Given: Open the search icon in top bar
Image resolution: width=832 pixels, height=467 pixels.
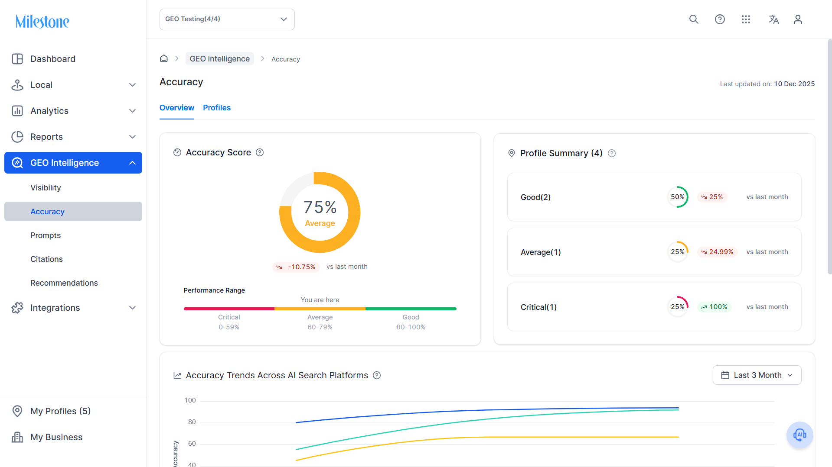Looking at the screenshot, I should coord(694,19).
